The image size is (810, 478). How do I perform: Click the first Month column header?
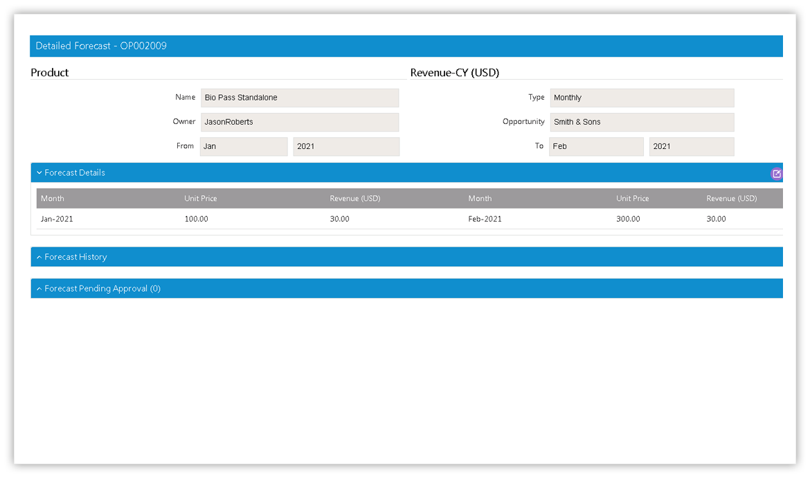[53, 199]
